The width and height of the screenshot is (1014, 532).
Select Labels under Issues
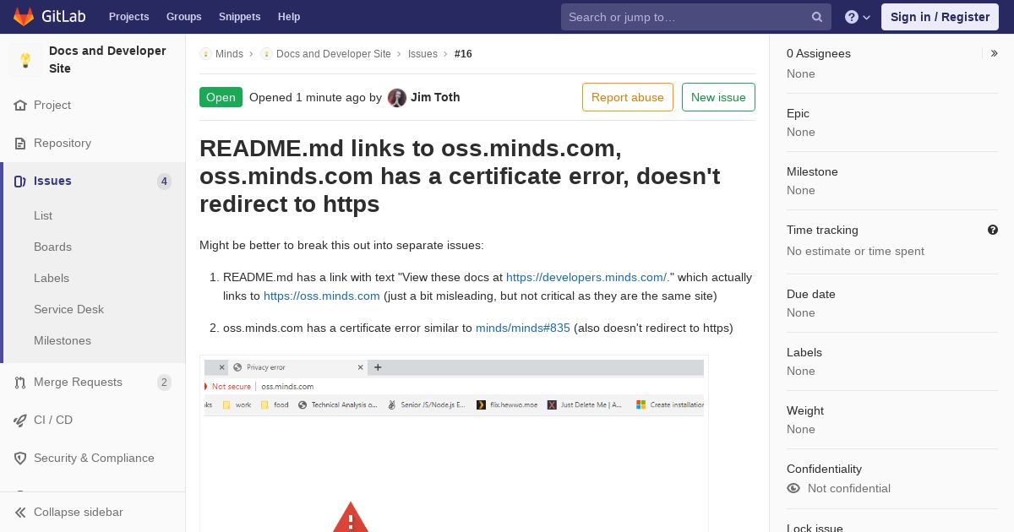[x=52, y=279]
